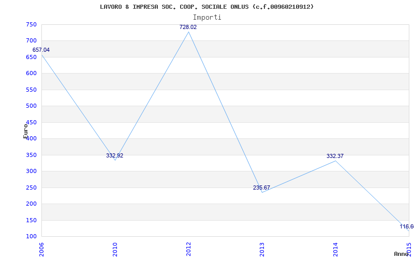
Task: Click y-axis tick 250
Action: tap(31, 188)
